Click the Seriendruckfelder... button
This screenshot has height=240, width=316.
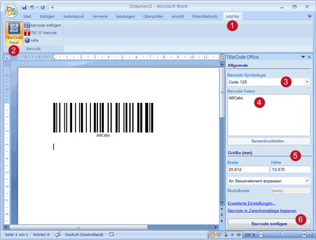(x=269, y=141)
